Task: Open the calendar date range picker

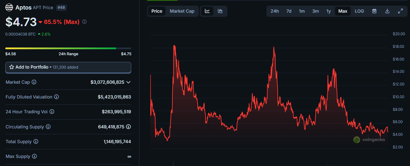Action: click(374, 11)
